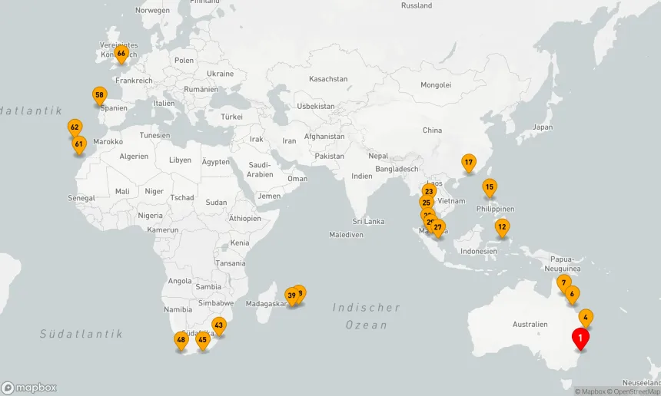Viewport: 661px width, 396px height.
Task: Open marker 39 east of Madagaskar
Action: point(292,296)
